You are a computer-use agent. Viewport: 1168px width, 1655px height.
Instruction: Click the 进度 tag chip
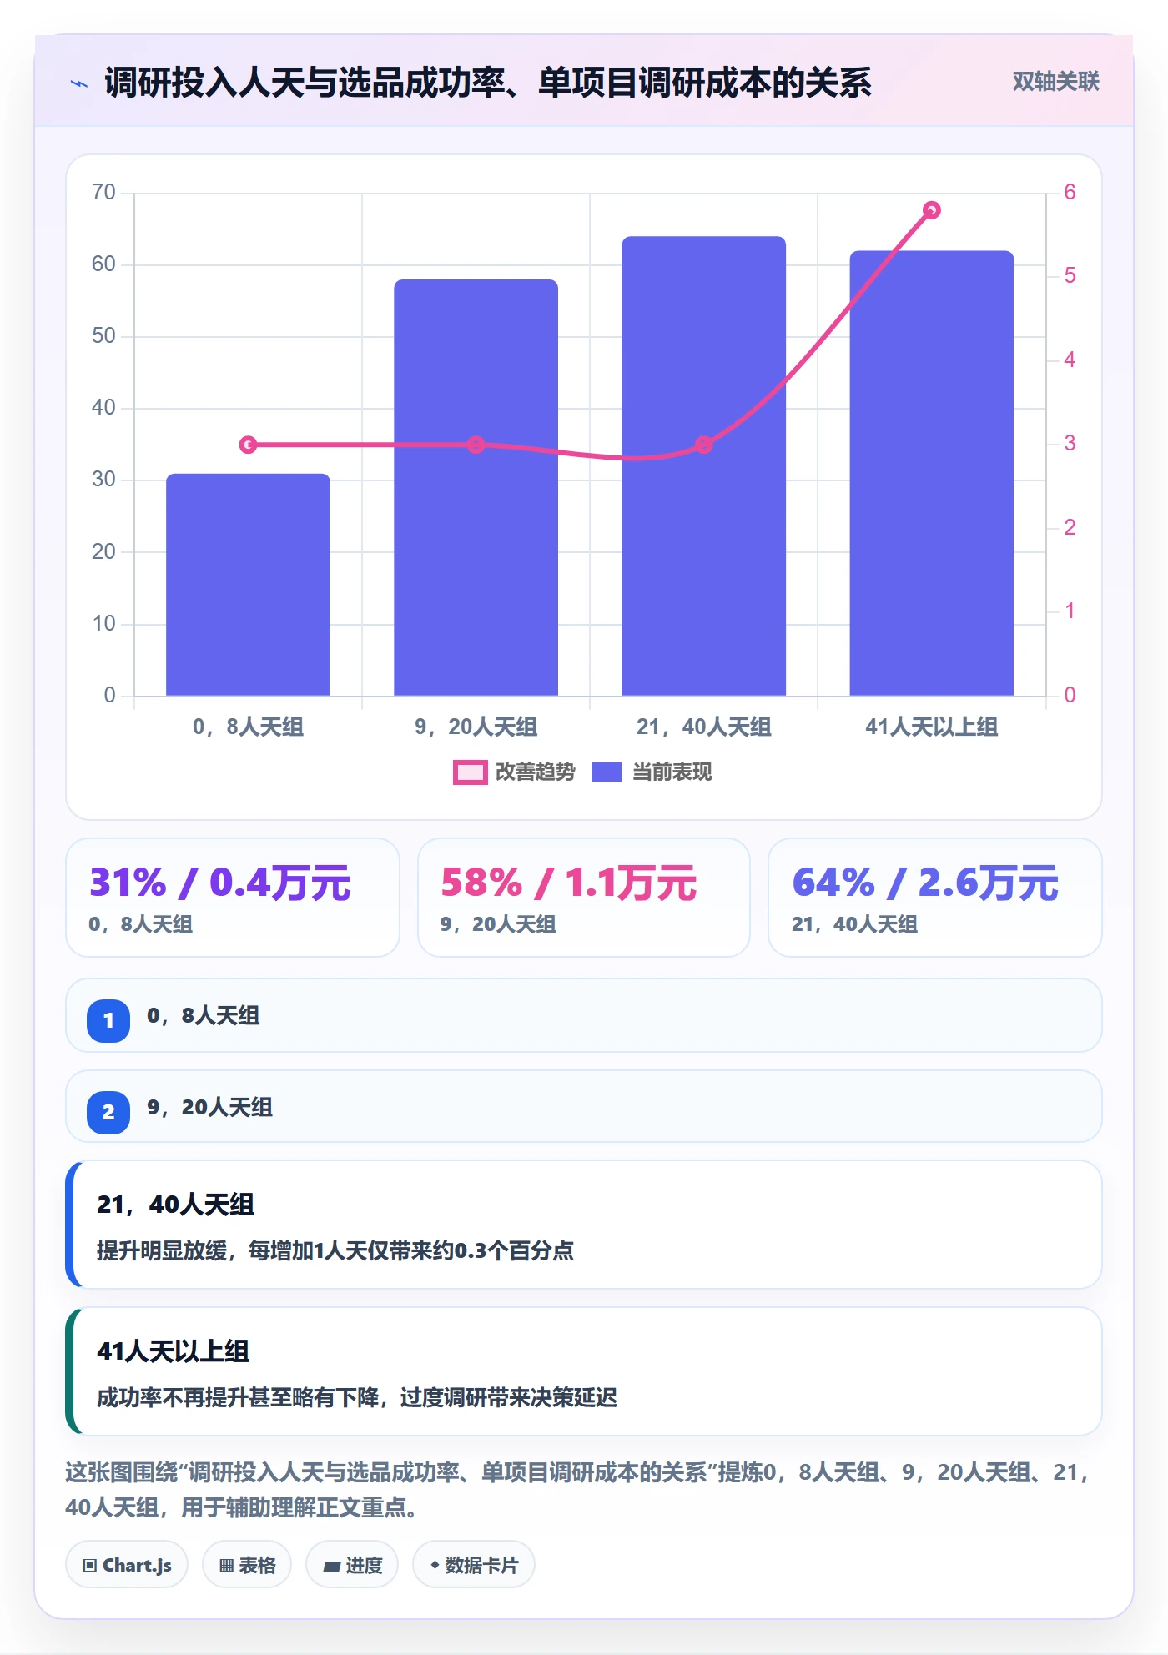pyautogui.click(x=352, y=1565)
